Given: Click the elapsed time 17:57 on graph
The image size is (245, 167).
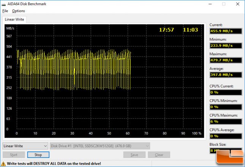Looking at the screenshot, I should point(166,30).
